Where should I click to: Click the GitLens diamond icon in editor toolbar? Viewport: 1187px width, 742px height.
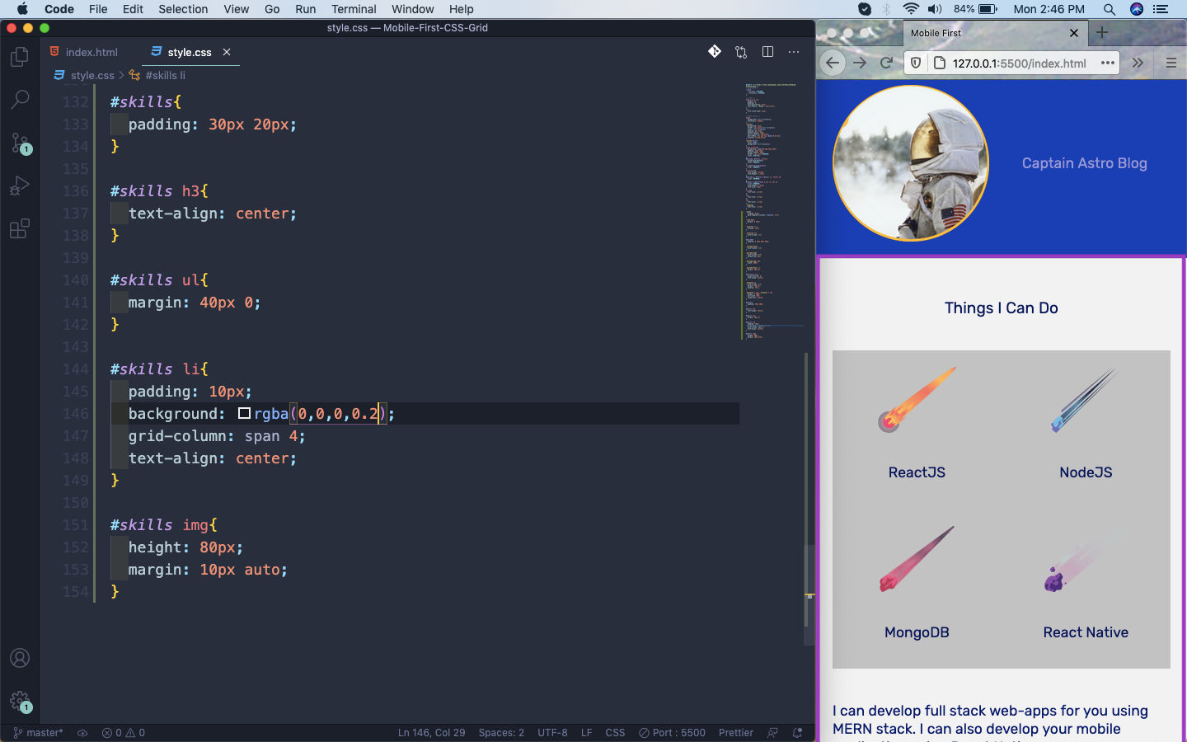click(715, 52)
